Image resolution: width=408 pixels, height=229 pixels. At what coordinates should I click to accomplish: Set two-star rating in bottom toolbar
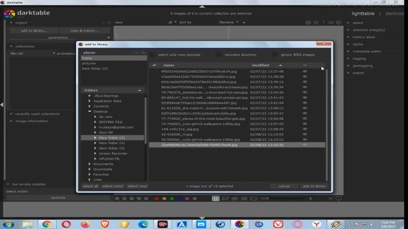(124, 198)
